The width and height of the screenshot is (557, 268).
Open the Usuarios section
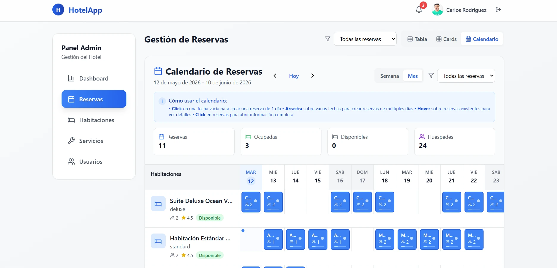click(x=94, y=162)
